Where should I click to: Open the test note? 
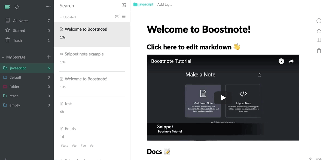92,109
